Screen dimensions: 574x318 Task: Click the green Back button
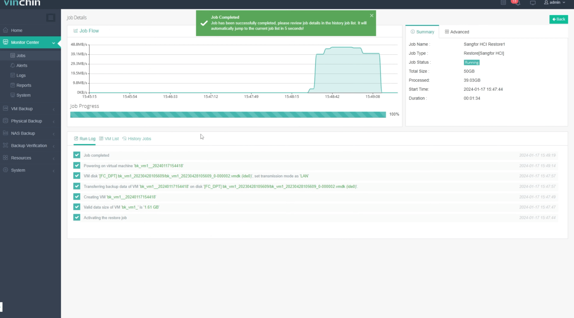tap(558, 19)
